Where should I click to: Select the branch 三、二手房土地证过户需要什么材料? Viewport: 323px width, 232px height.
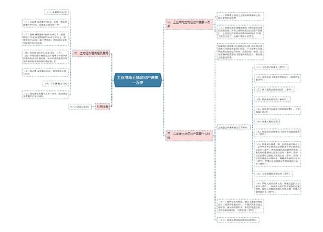point(189,135)
